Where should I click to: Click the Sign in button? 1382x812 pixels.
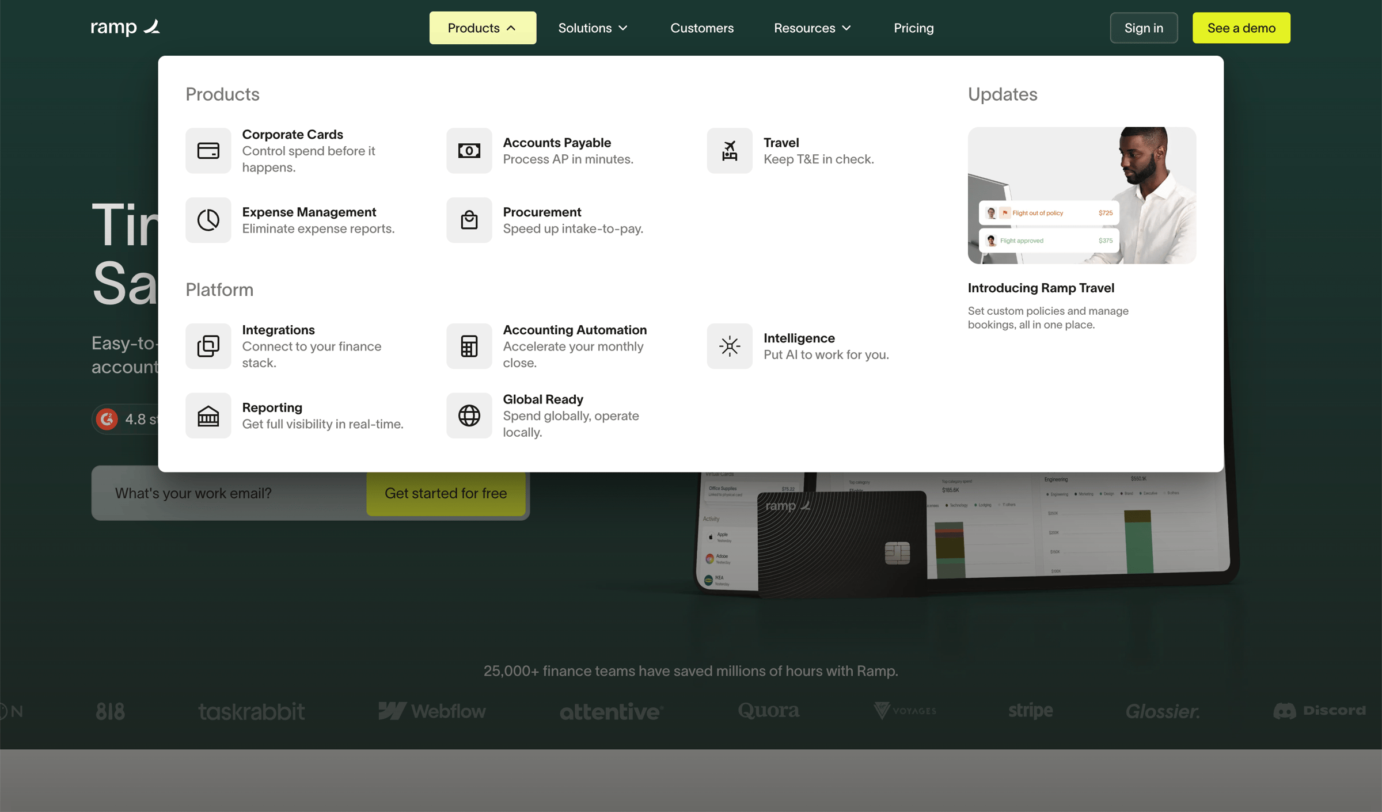[1144, 28]
